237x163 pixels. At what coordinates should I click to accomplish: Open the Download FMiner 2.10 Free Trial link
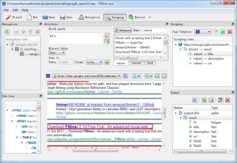(100, 127)
